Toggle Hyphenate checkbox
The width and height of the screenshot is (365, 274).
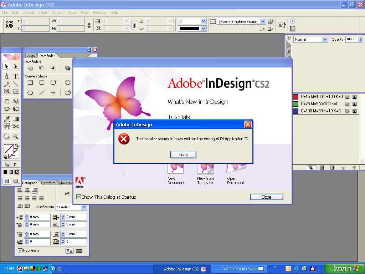[20, 250]
